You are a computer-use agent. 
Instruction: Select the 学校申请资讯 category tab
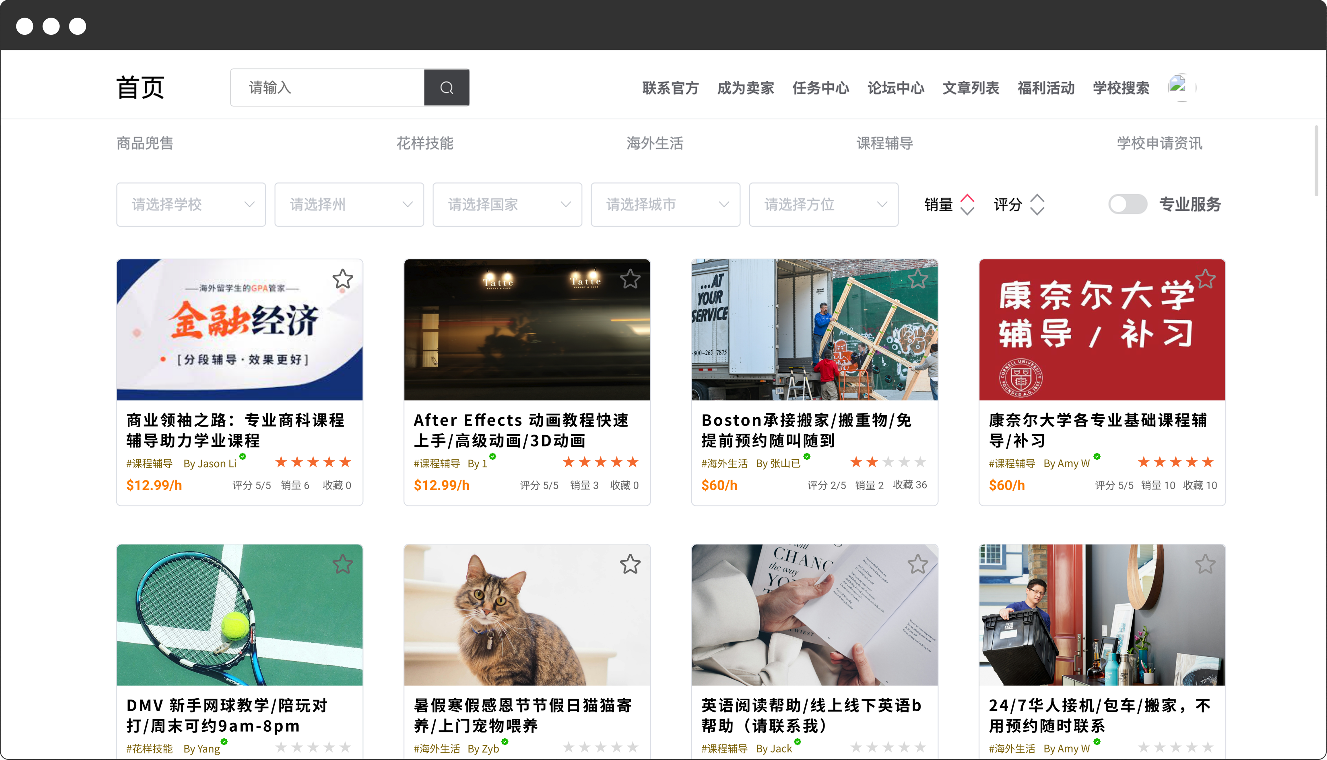tap(1159, 143)
